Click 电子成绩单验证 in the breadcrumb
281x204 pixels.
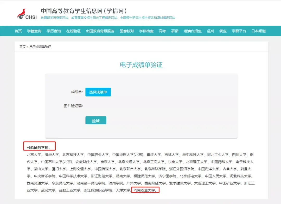click(40, 47)
